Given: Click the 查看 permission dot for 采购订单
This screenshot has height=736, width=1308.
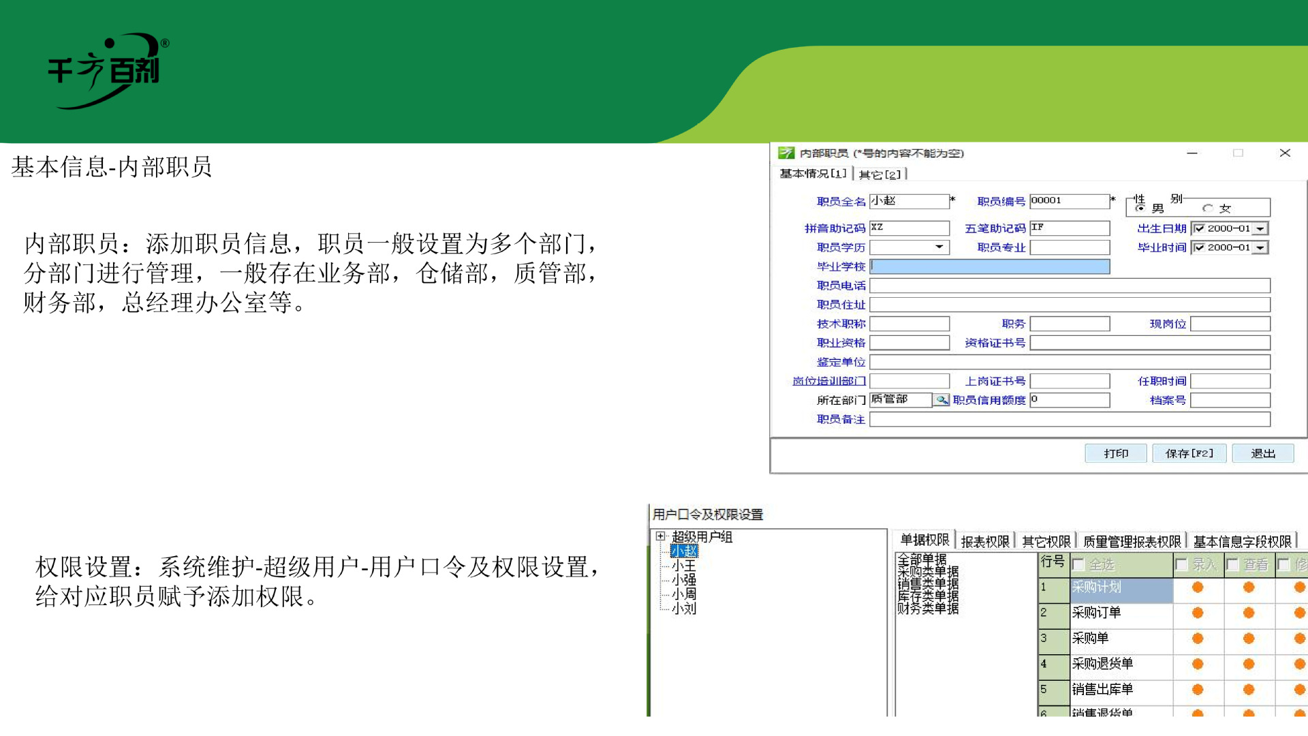Looking at the screenshot, I should click(x=1248, y=613).
